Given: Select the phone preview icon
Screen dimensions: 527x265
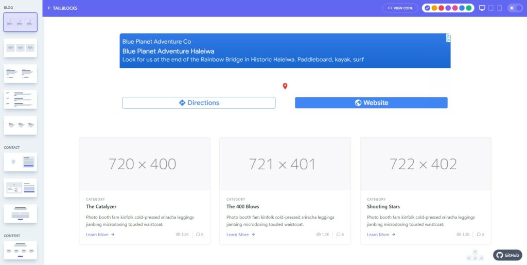Looking at the screenshot, I should [499, 8].
